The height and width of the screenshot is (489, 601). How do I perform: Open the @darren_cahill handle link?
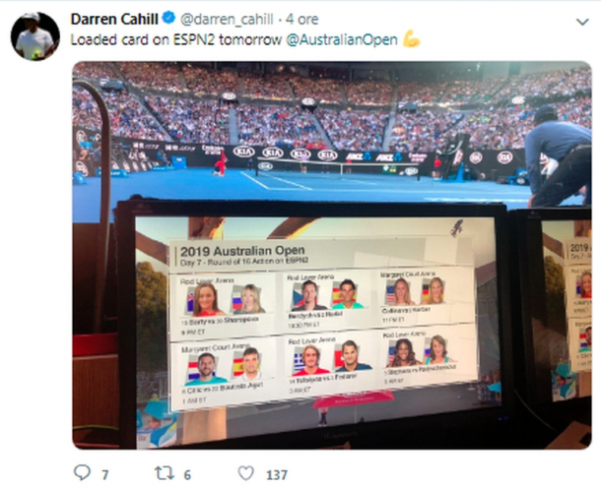227,19
